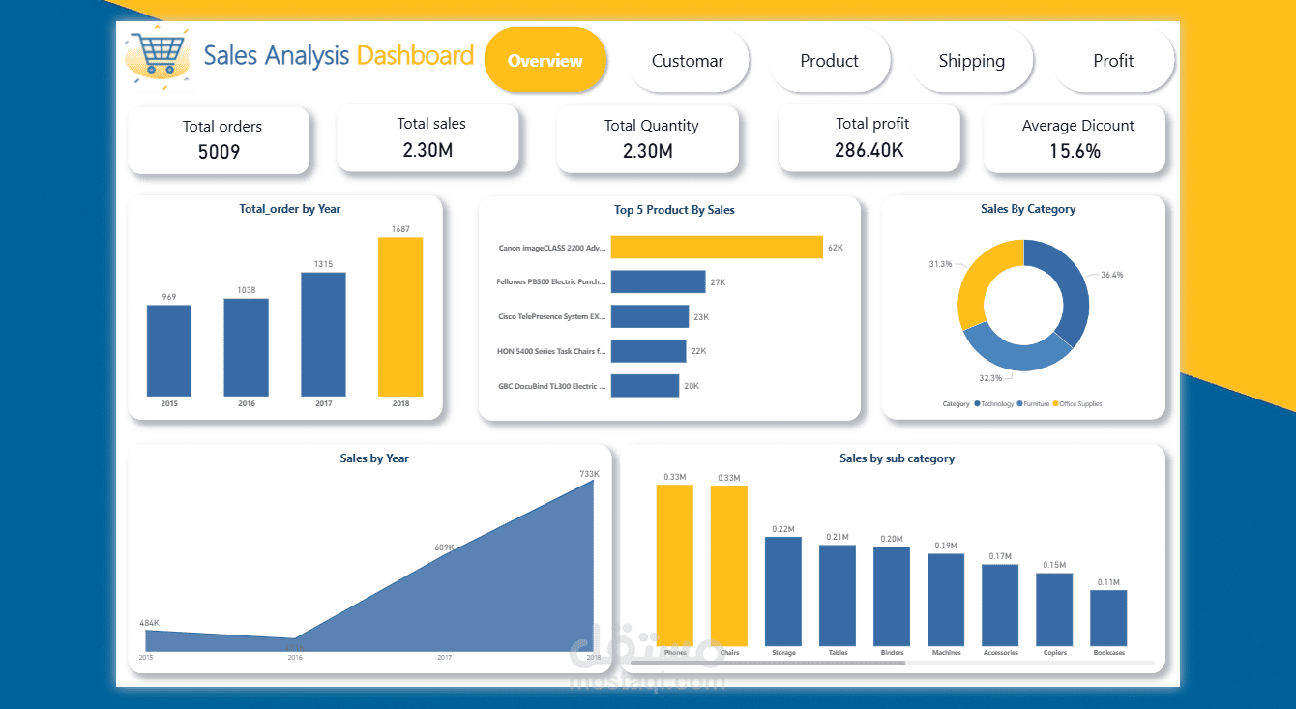Click the Total profit 286.40K card
Viewport: 1296px width, 709px height.
pyautogui.click(x=869, y=137)
